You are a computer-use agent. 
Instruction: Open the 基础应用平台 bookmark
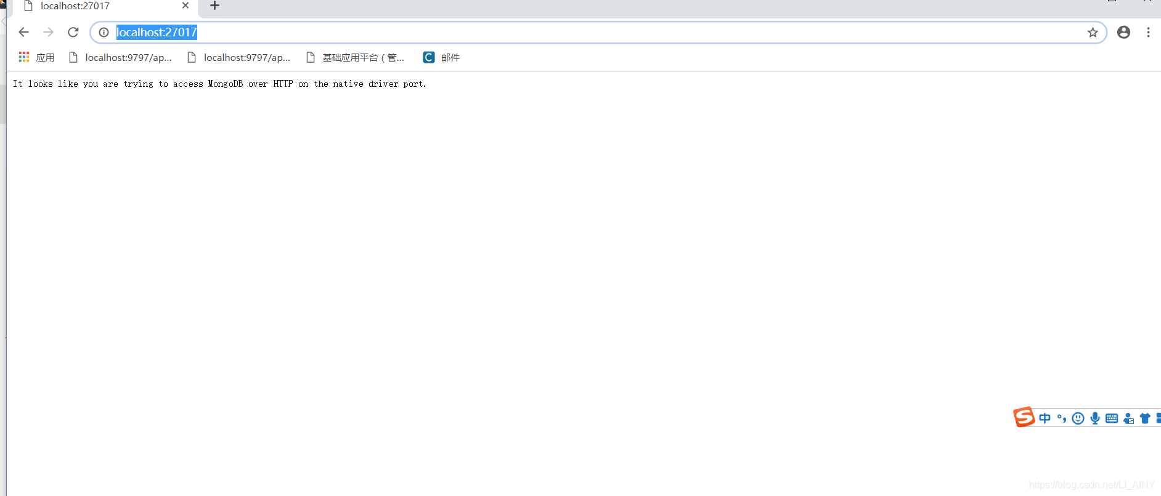click(x=356, y=57)
